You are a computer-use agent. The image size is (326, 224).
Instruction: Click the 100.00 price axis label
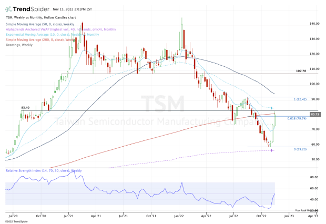(314, 84)
